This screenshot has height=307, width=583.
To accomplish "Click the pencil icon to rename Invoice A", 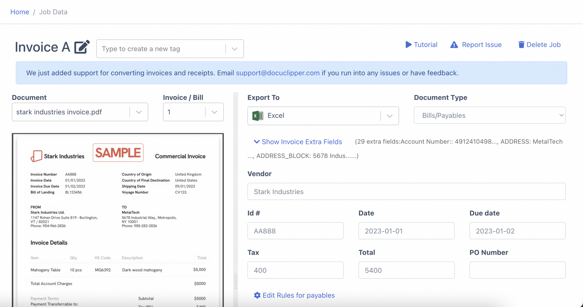I will coord(82,47).
